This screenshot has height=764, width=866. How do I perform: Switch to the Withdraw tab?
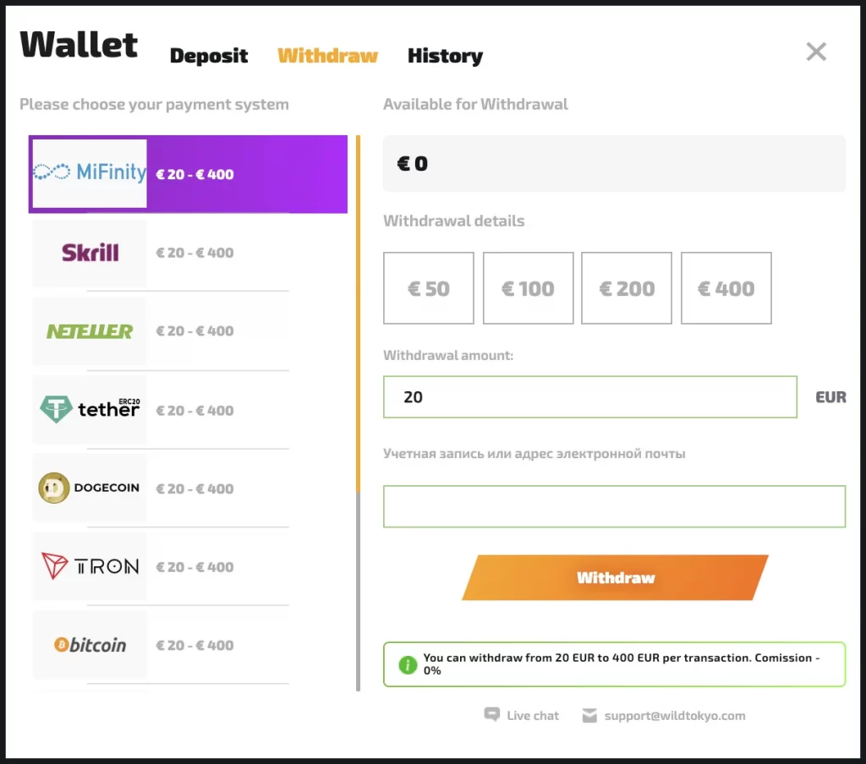click(x=327, y=56)
